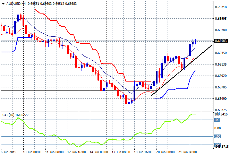Click the OHLC values 0.69551 0.69603 0.69512 0.69583
The width and height of the screenshot is (229, 156).
[52, 4]
